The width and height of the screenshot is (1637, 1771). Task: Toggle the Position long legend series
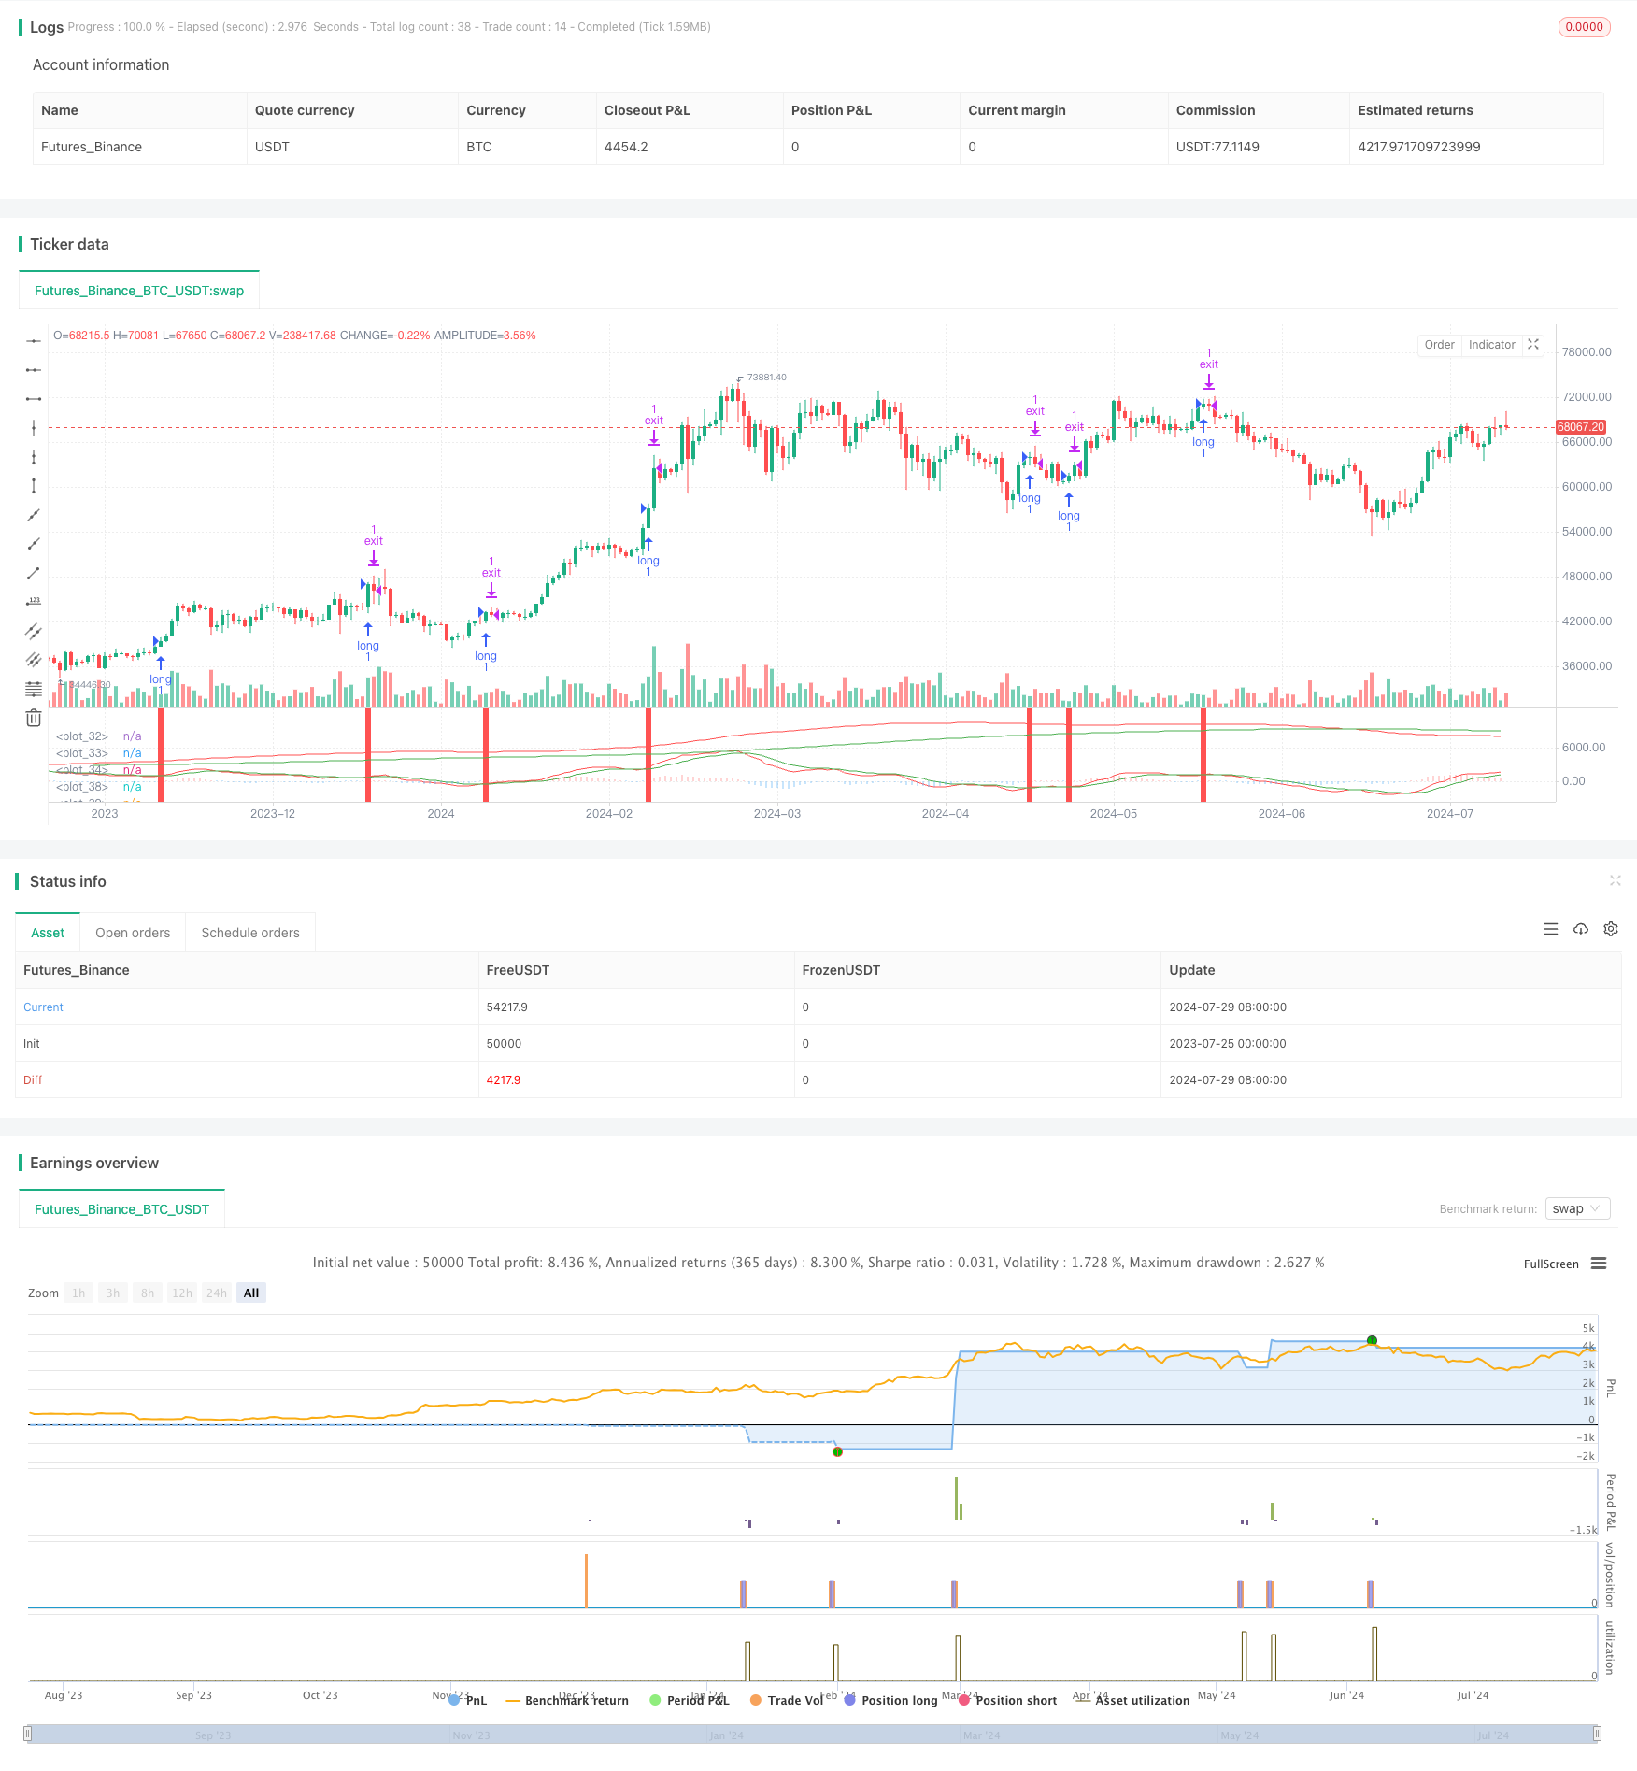pos(890,1700)
